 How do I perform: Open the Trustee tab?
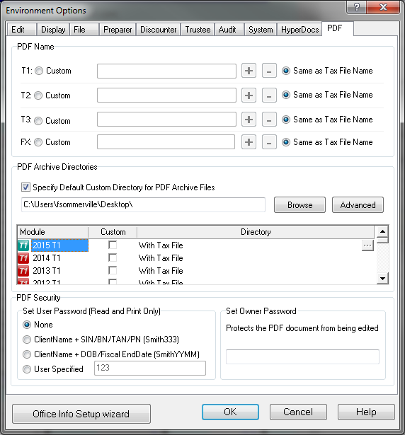pos(198,30)
